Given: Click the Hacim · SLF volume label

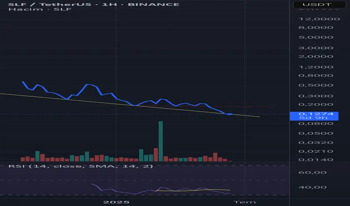Looking at the screenshot, I should (40, 9).
